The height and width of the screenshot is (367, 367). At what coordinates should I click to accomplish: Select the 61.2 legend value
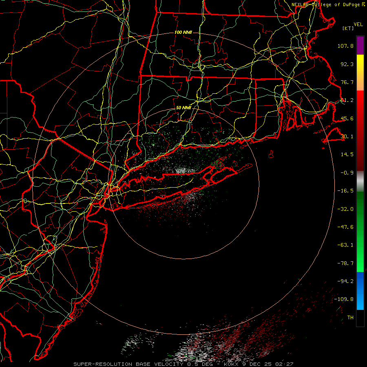click(x=347, y=100)
